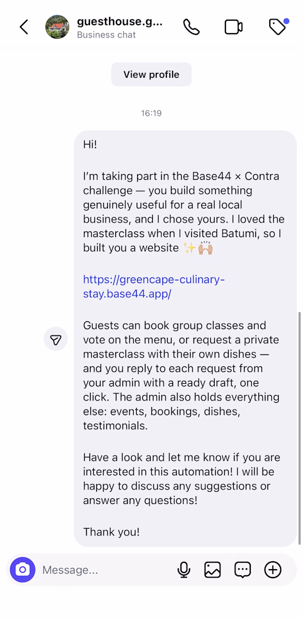Tap the "Hi!" greeting in the message bubble
303x618 pixels.
coord(90,144)
